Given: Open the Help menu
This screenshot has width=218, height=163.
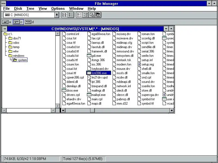Looking at the screenshot, I should (x=92, y=9).
